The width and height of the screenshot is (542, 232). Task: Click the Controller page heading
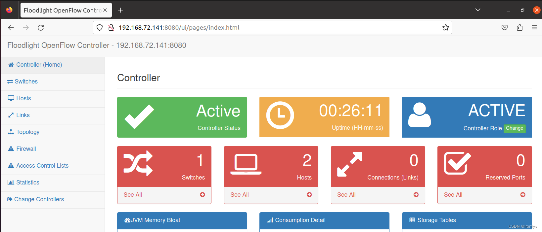coord(139,78)
